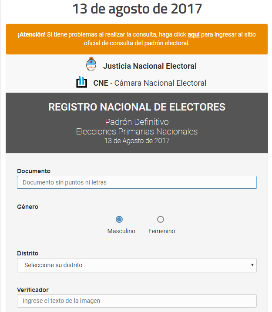Click the "REGISTRO NACIONAL DE ELECTORES" heading

[137, 107]
